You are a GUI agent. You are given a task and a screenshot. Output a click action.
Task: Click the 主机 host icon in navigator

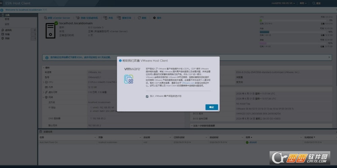click(x=3, y=15)
